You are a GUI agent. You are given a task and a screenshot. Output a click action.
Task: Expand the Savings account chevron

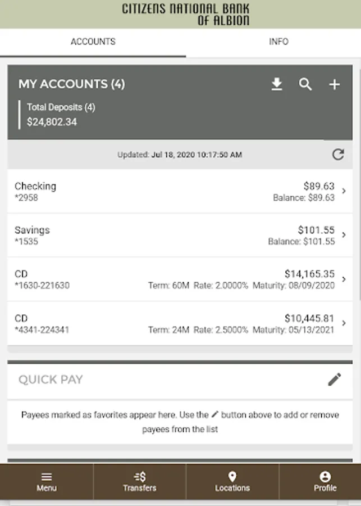point(344,235)
